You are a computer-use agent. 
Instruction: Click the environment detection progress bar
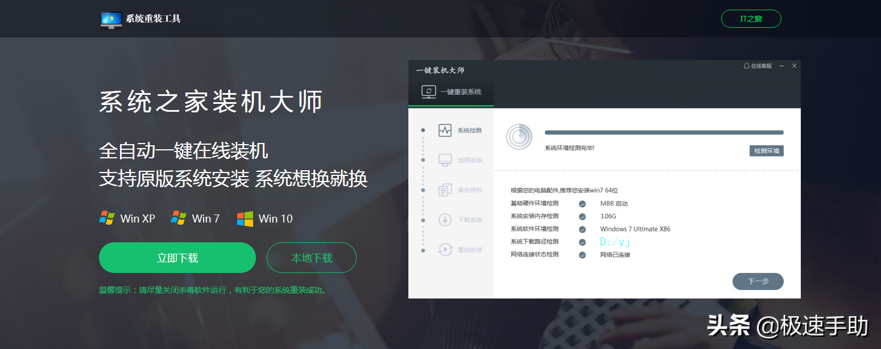(x=663, y=132)
